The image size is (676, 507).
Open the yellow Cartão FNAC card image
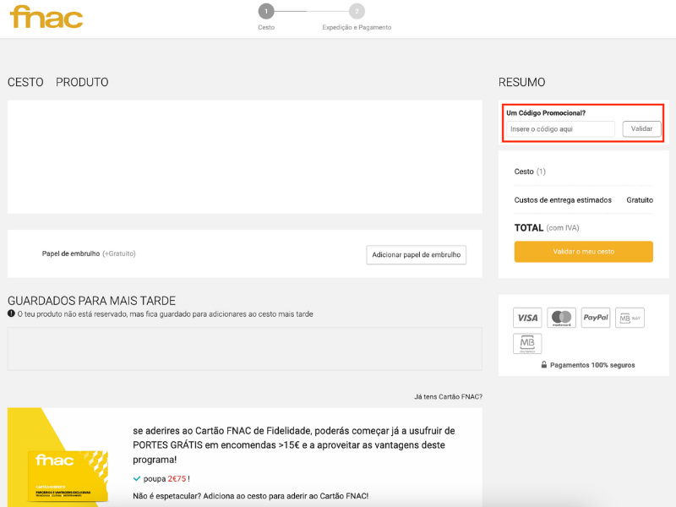(x=68, y=476)
